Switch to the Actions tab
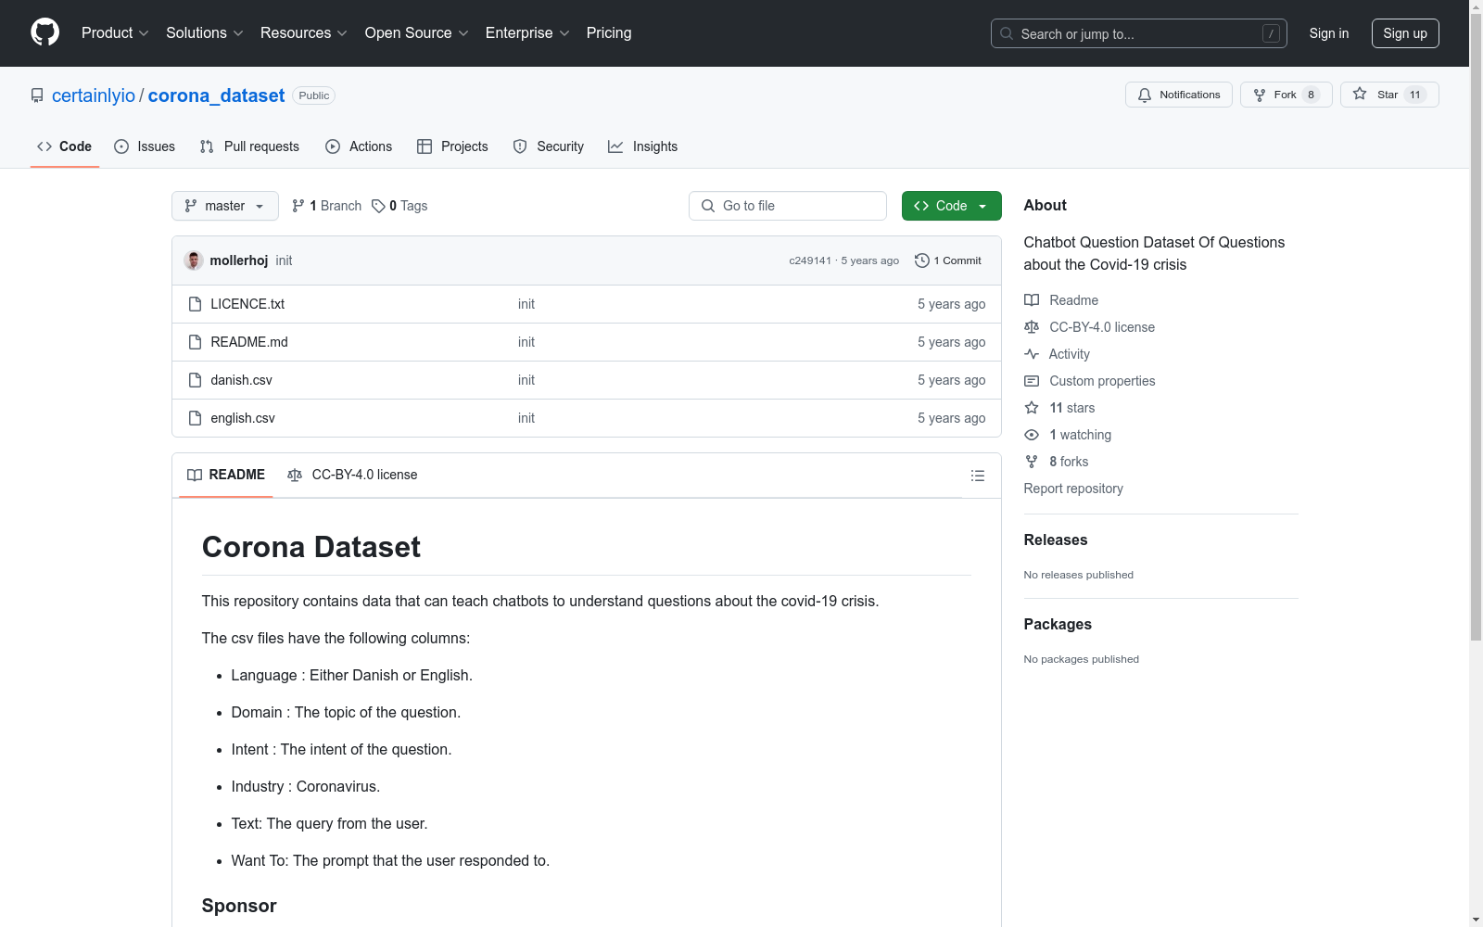 pyautogui.click(x=359, y=146)
